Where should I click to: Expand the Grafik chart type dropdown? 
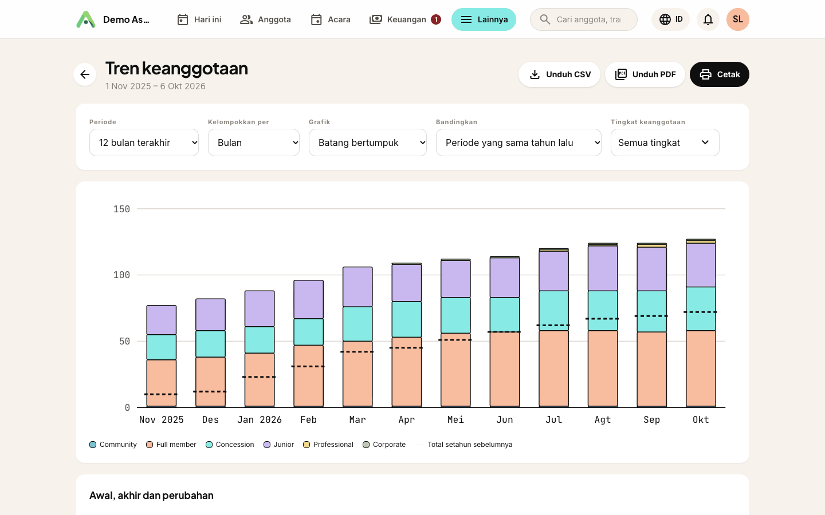(368, 142)
